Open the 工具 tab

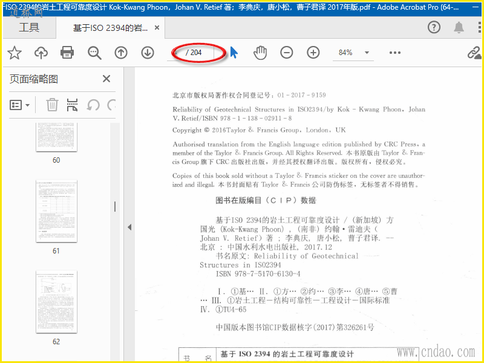pos(29,27)
